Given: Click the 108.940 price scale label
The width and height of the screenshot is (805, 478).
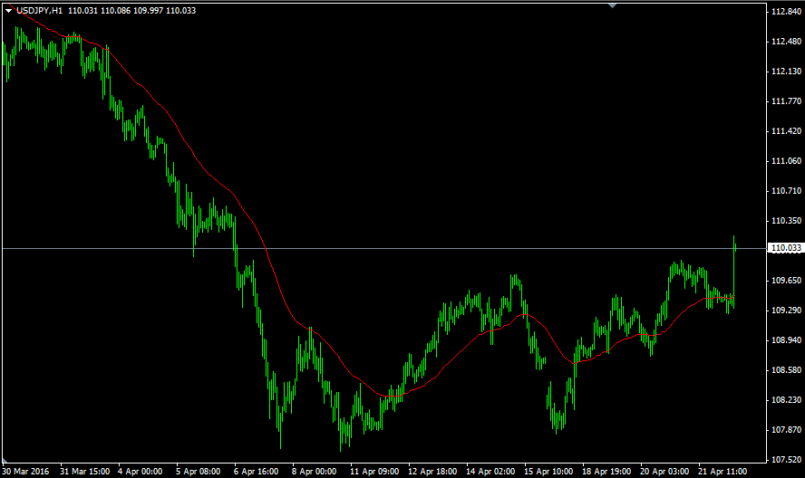Looking at the screenshot, I should 786,340.
